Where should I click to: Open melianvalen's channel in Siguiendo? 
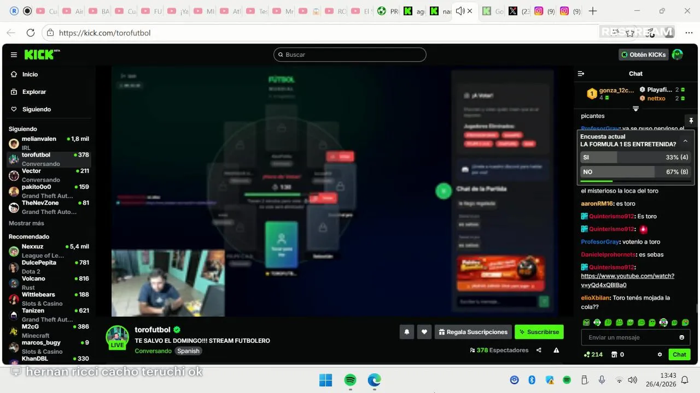click(x=49, y=143)
